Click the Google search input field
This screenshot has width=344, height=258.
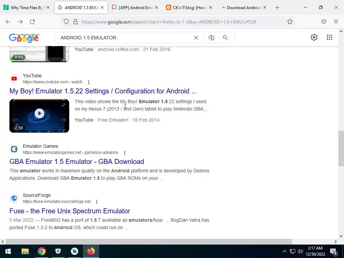(x=125, y=38)
